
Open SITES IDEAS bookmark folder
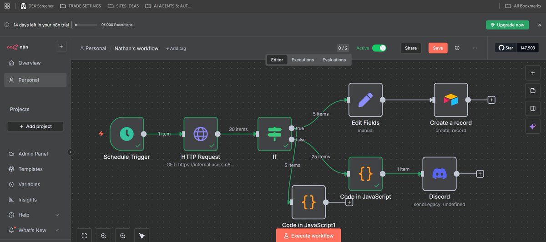pyautogui.click(x=124, y=6)
